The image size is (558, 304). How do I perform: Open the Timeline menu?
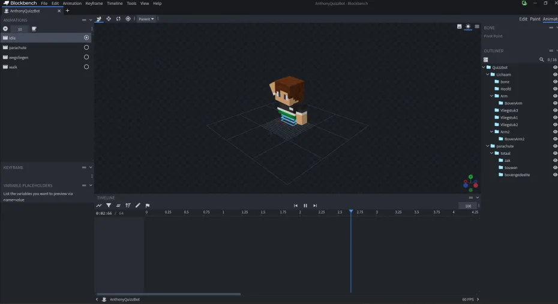click(115, 3)
